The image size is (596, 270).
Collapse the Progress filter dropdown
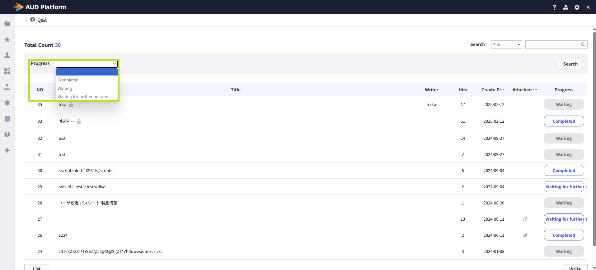click(x=87, y=64)
